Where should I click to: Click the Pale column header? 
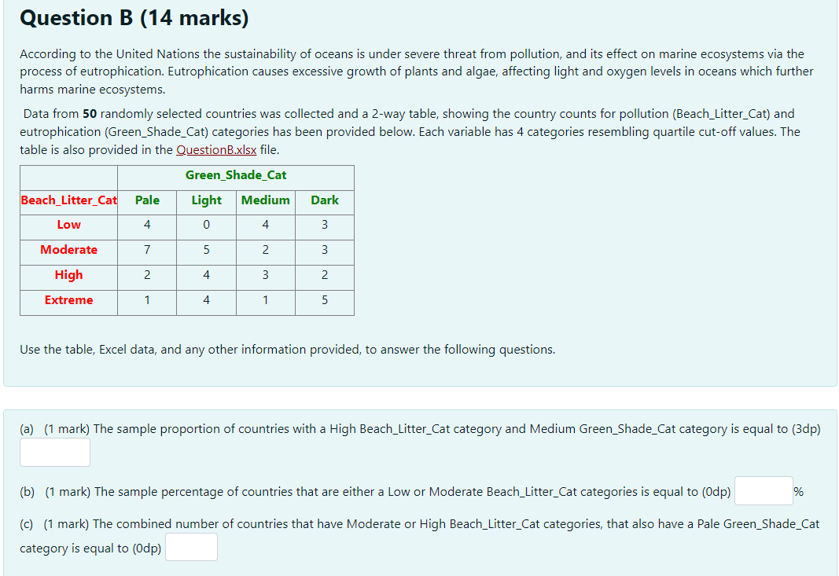(x=147, y=200)
